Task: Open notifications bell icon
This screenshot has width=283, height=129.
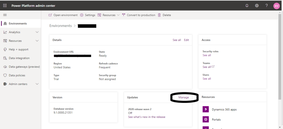Action: click(247, 6)
